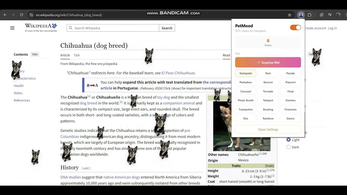Start the Bowling effect

[268, 109]
